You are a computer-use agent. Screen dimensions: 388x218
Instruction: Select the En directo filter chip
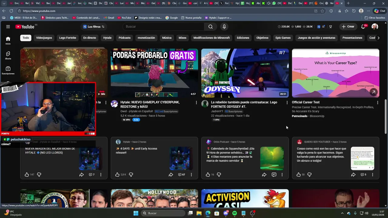pyautogui.click(x=90, y=38)
